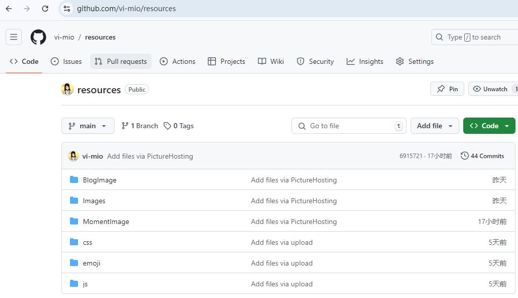Open the Issues tab
518x298 pixels.
click(x=66, y=61)
